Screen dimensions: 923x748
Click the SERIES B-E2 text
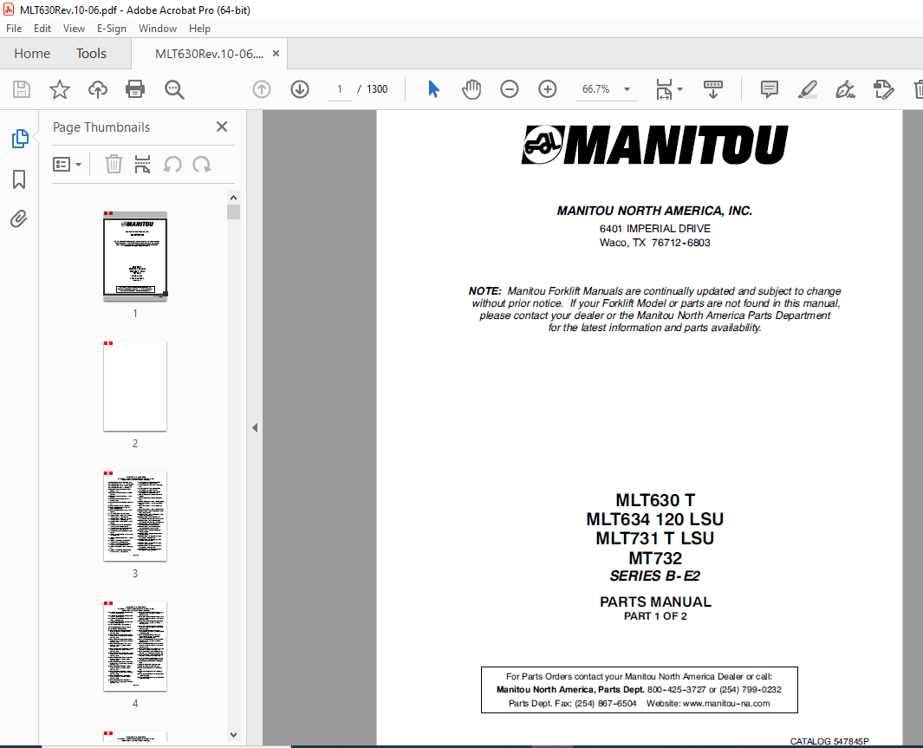click(x=654, y=576)
